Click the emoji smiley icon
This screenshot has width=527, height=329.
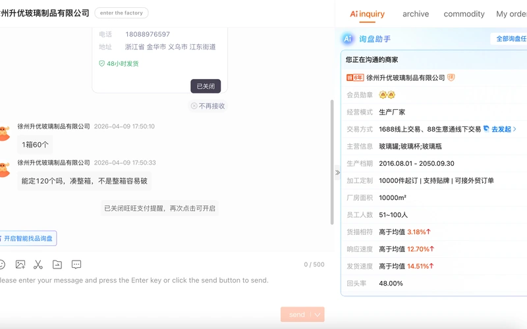[x=2, y=265]
